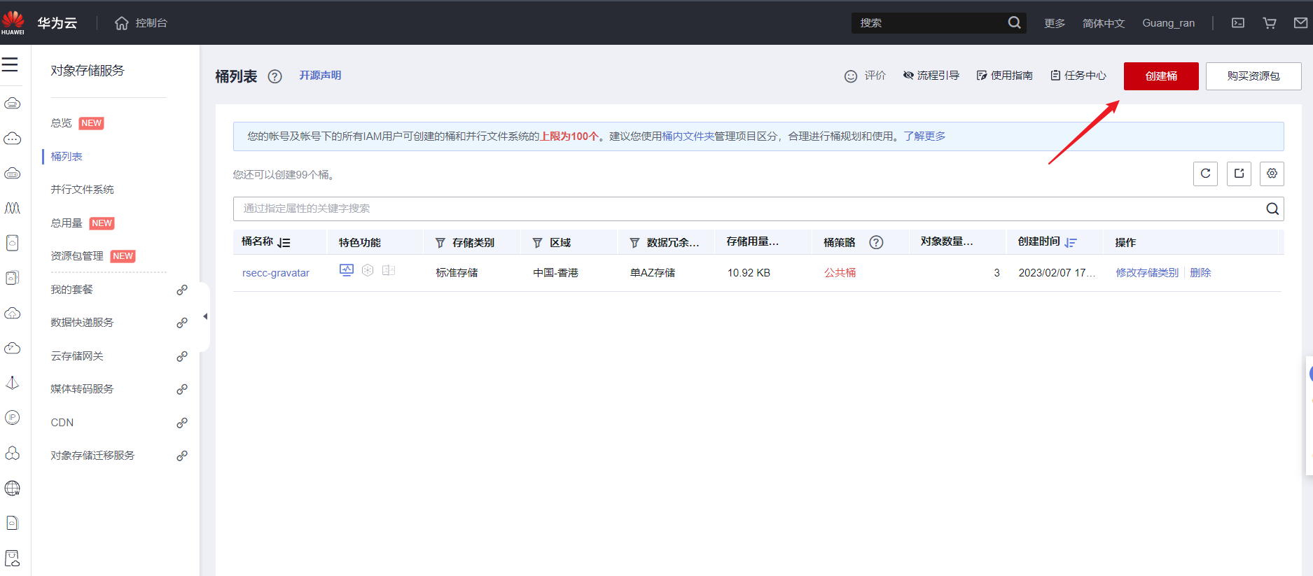Open the 数据冗余 column filter

pyautogui.click(x=634, y=243)
